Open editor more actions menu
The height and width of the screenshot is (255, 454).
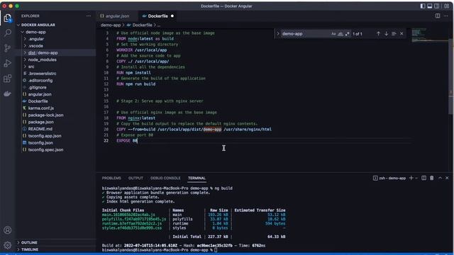pos(445,16)
